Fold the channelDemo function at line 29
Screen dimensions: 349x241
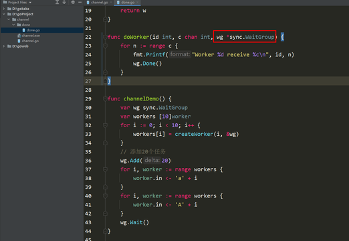pyautogui.click(x=105, y=99)
